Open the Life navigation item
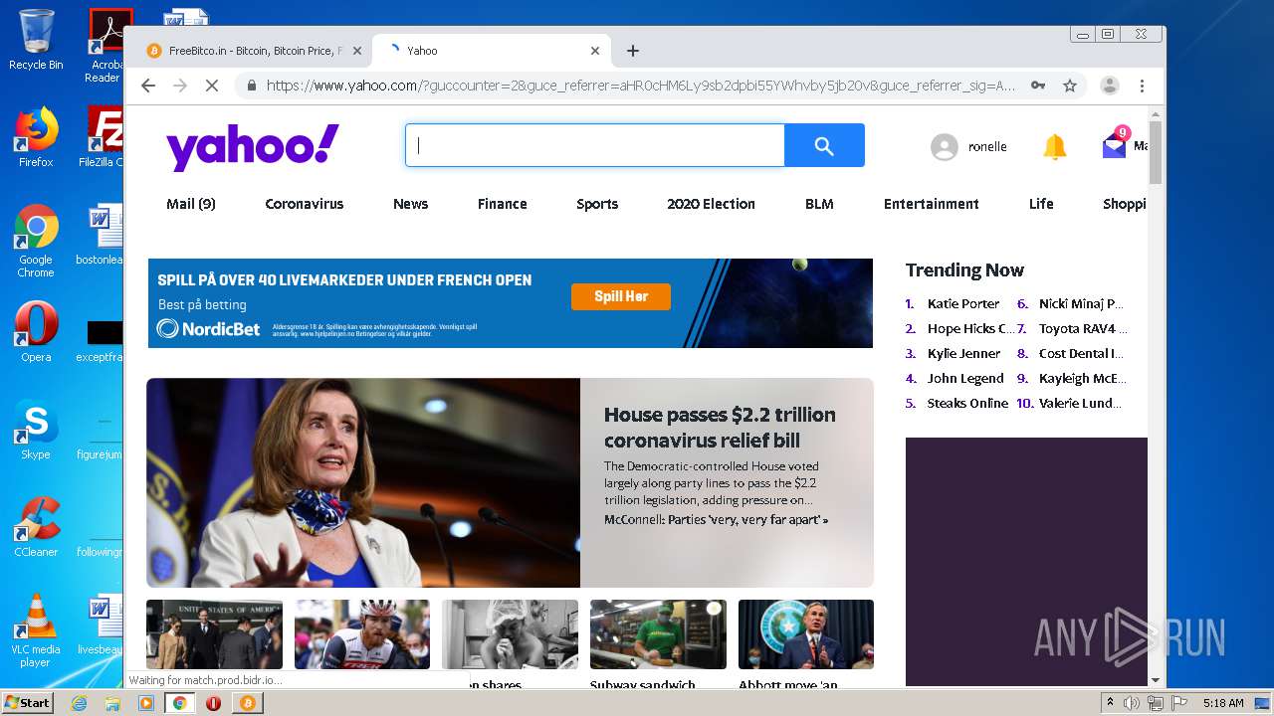Screen dimensions: 1274x716 [1041, 204]
